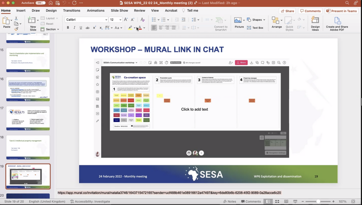Apply superscript formatting
Screen dimensions: 362x205
[94, 27]
